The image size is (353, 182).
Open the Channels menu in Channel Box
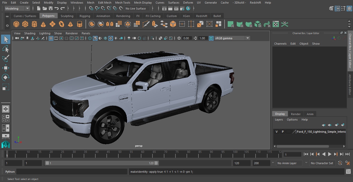click(x=280, y=44)
